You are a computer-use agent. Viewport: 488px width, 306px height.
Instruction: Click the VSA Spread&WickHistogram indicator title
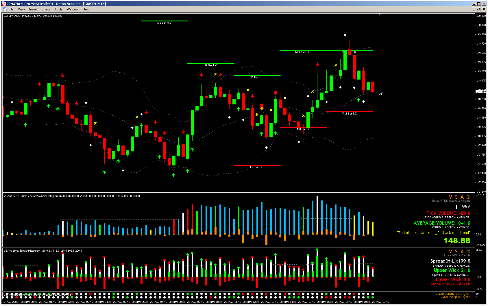click(43, 251)
